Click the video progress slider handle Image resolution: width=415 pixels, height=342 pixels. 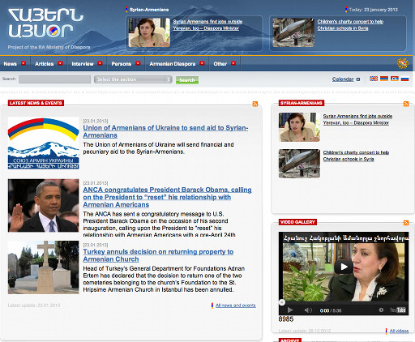pos(282,302)
